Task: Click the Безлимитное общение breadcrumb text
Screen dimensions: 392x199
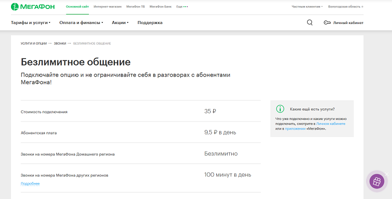Action: [92, 43]
